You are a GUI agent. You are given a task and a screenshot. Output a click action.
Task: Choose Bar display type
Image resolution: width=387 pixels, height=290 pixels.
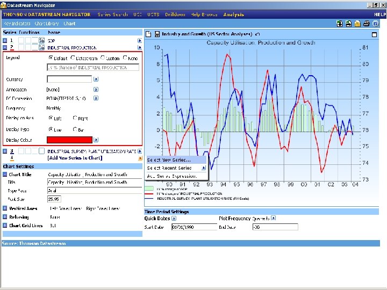click(x=75, y=129)
